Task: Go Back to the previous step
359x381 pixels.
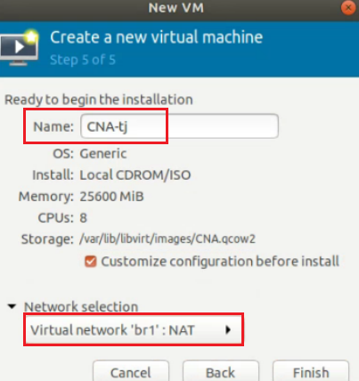Action: pos(221,372)
